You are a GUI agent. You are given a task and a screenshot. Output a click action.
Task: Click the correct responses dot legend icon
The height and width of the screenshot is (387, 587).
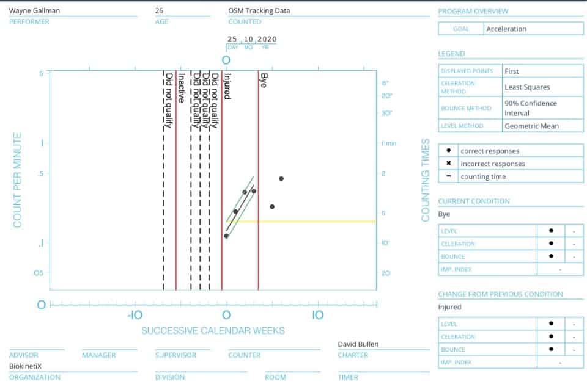tap(449, 151)
